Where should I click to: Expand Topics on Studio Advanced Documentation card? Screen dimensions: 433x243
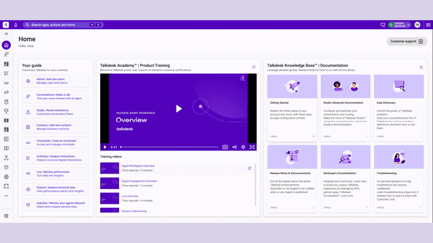[346, 136]
